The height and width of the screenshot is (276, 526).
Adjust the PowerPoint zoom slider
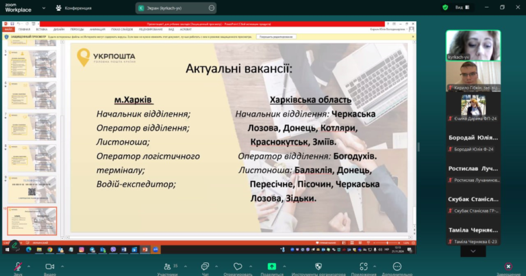pyautogui.click(x=387, y=243)
